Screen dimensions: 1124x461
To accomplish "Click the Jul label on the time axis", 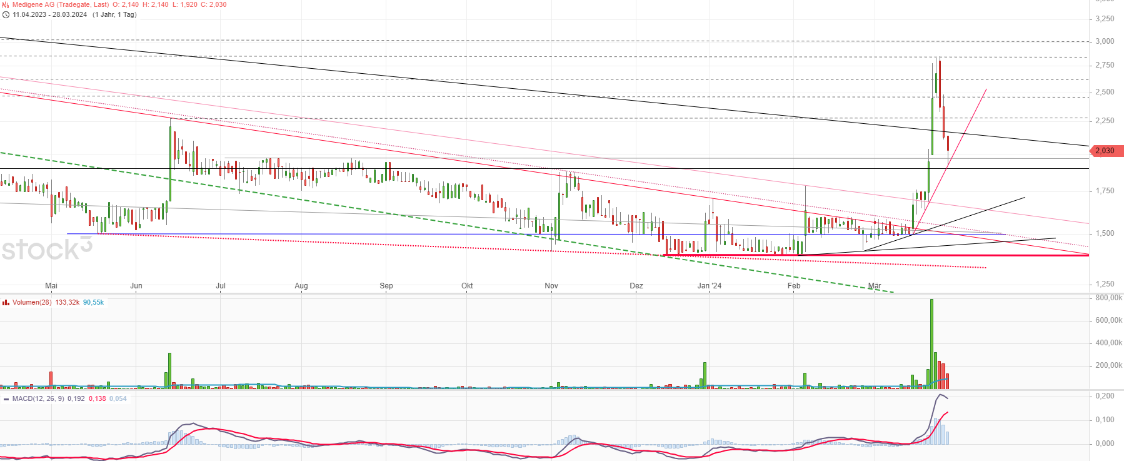I will (221, 286).
